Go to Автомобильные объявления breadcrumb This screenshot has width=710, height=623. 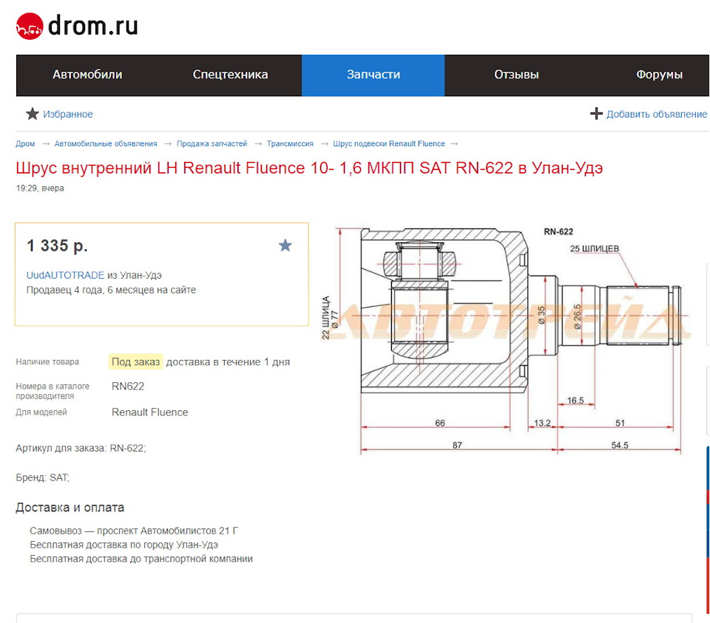(106, 143)
